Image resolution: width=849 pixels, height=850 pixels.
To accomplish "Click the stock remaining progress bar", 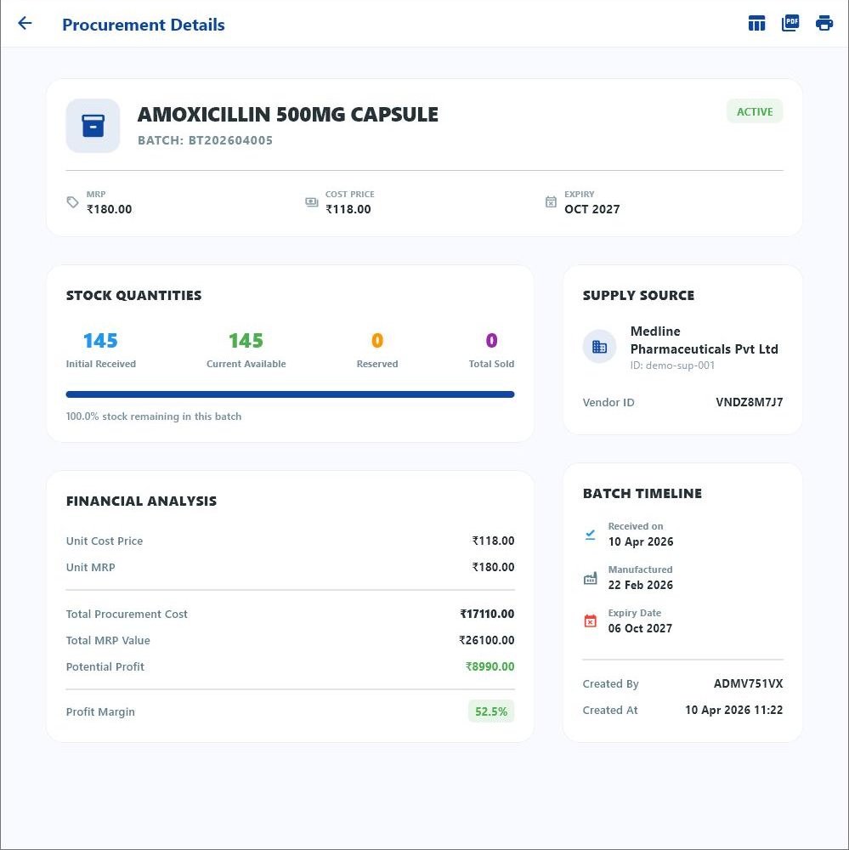I will (x=290, y=394).
